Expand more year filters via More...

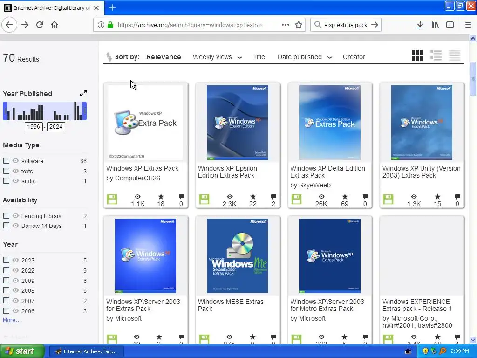pos(12,320)
